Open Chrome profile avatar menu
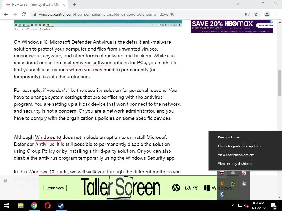Image resolution: width=282 pixels, height=211 pixels. tap(267, 14)
